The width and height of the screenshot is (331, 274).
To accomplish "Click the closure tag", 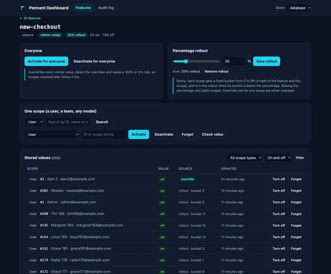I will click(x=28, y=35).
